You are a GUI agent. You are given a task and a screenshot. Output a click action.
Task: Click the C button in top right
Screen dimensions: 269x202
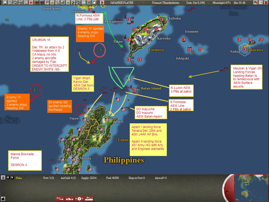pyautogui.click(x=261, y=3)
